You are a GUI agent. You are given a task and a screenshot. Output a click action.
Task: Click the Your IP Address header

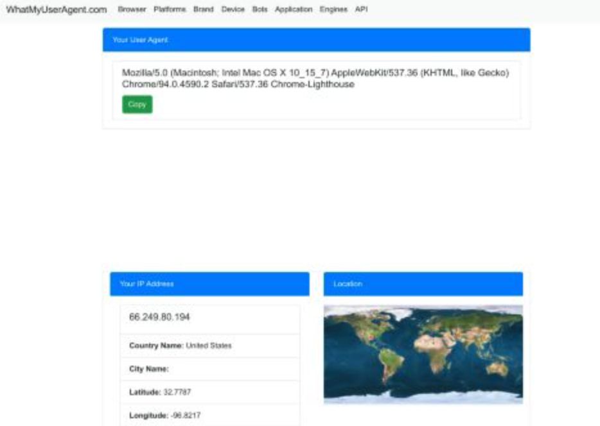pyautogui.click(x=209, y=284)
